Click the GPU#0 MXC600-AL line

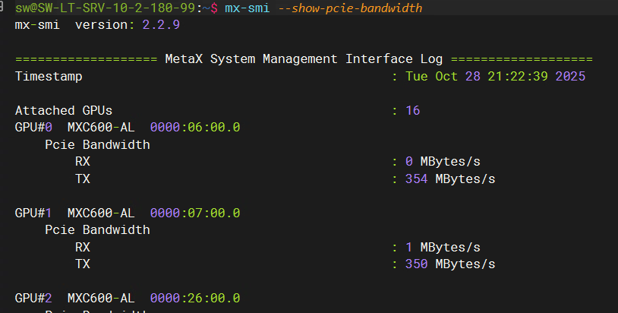128,128
